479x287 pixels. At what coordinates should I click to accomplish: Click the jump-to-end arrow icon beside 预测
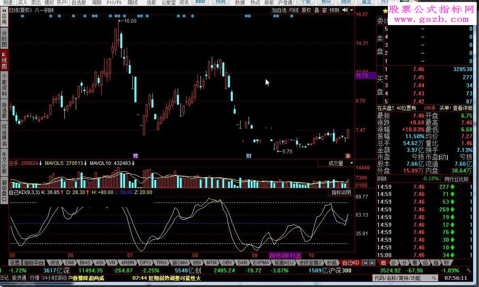(345, 10)
